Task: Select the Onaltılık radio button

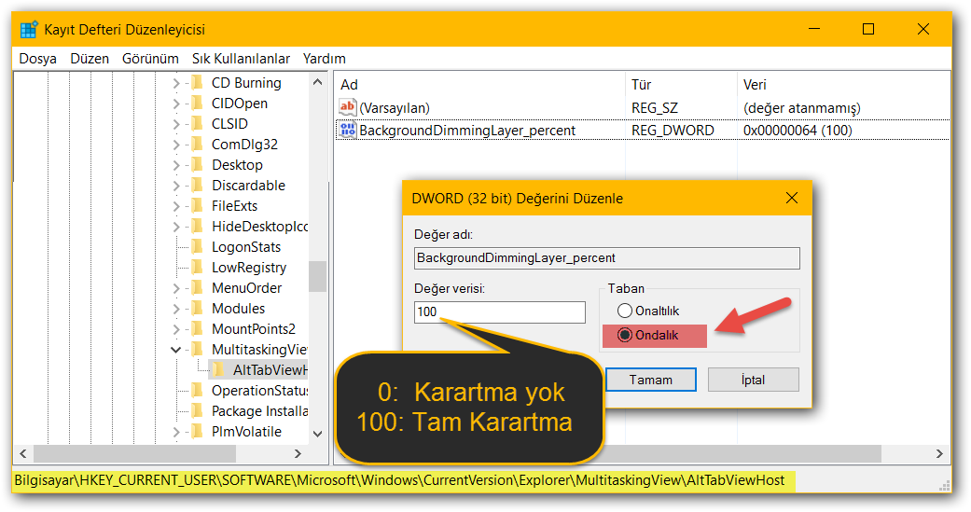Action: 625,311
